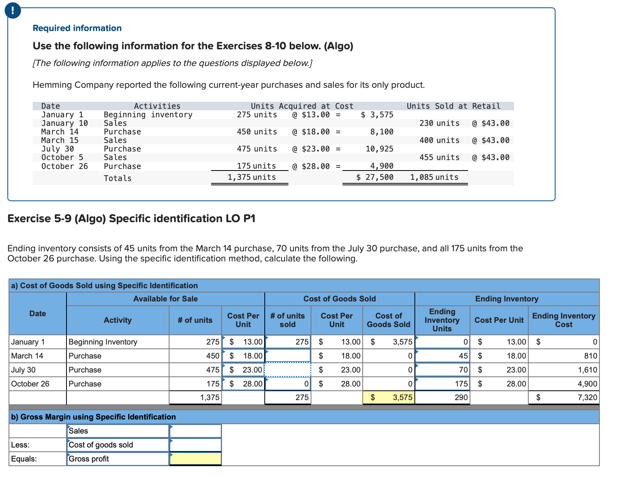Click October 26 cost per unit 28.00 cell

click(x=243, y=384)
